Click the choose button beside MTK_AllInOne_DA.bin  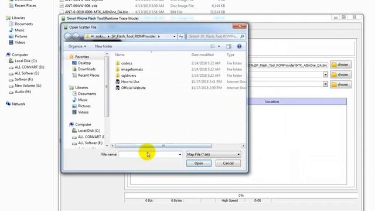[340, 64]
